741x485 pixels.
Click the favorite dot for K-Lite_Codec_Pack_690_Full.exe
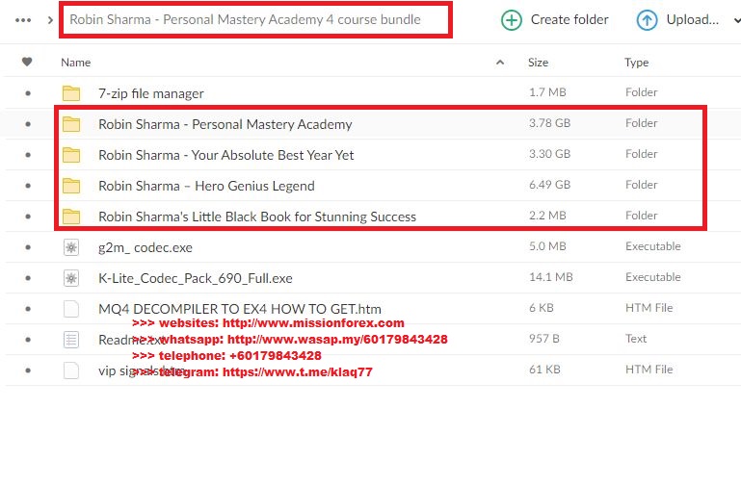[x=28, y=278]
